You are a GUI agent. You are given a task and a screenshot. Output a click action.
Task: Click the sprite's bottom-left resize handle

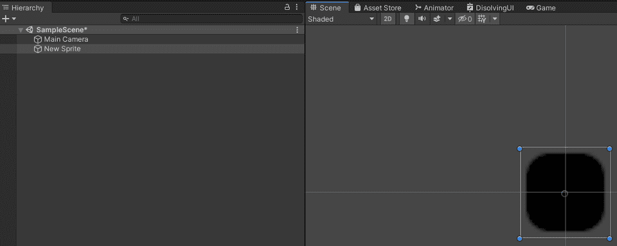click(x=519, y=238)
